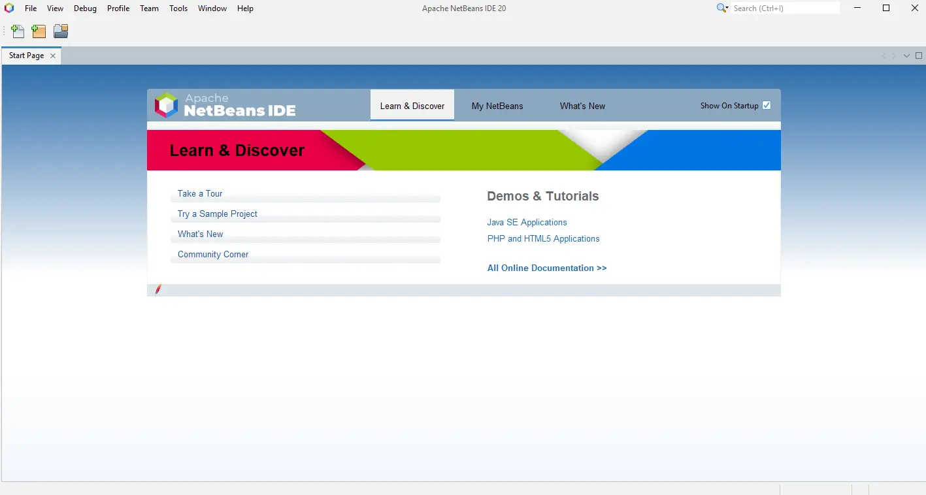The height and width of the screenshot is (495, 926).
Task: Open Try a Sample Project link
Action: tap(218, 214)
